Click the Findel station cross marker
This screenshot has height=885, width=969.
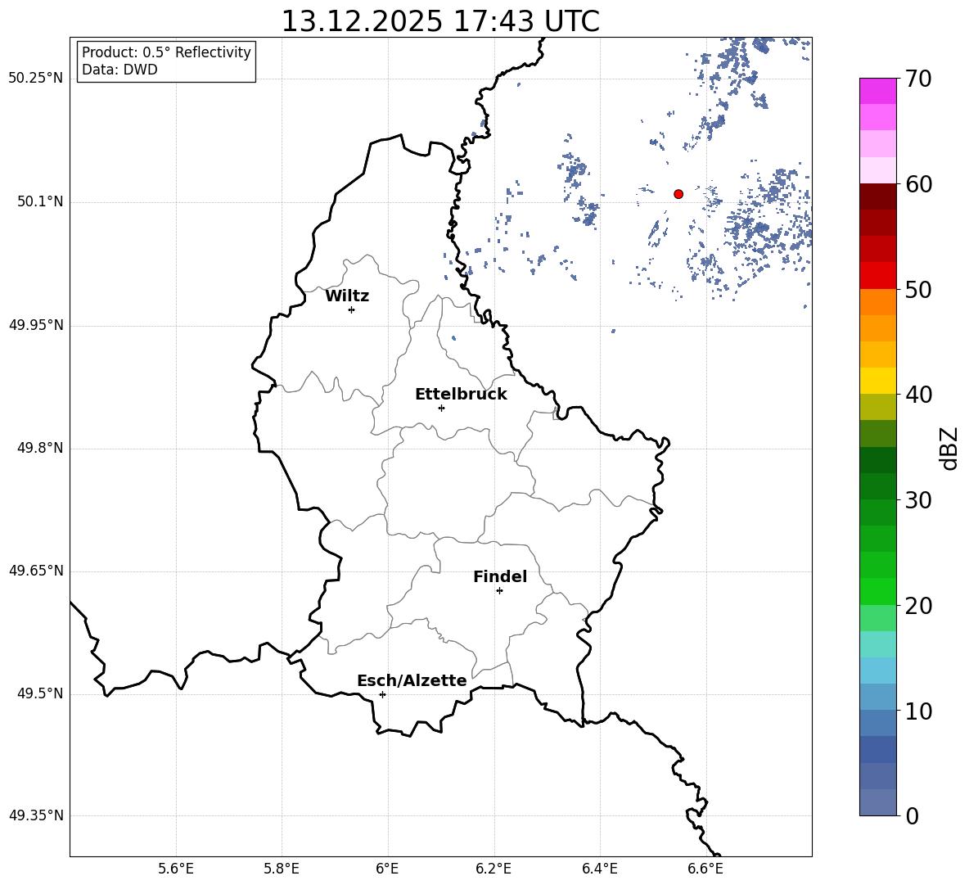(499, 591)
